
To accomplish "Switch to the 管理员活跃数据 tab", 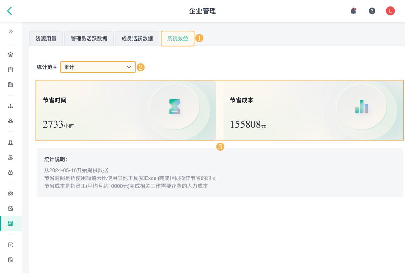I will 89,39.
